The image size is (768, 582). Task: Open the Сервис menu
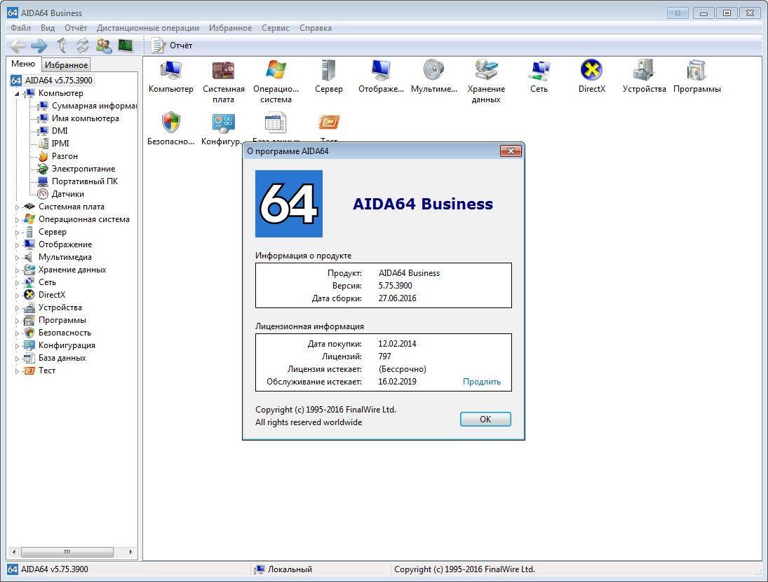coord(275,28)
